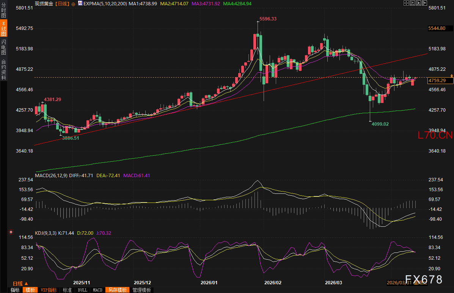Viewport: 454px width, 293px height.
Task: Click the crosshair cursor icon at top right
Action: 406,3
